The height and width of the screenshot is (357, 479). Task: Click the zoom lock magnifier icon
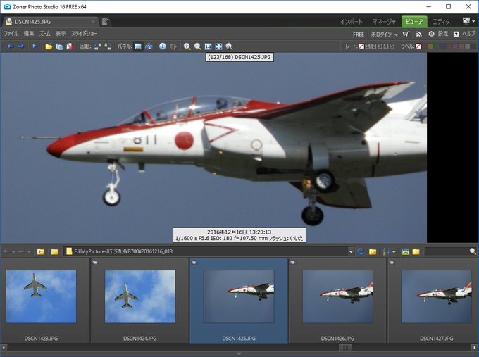(x=229, y=46)
